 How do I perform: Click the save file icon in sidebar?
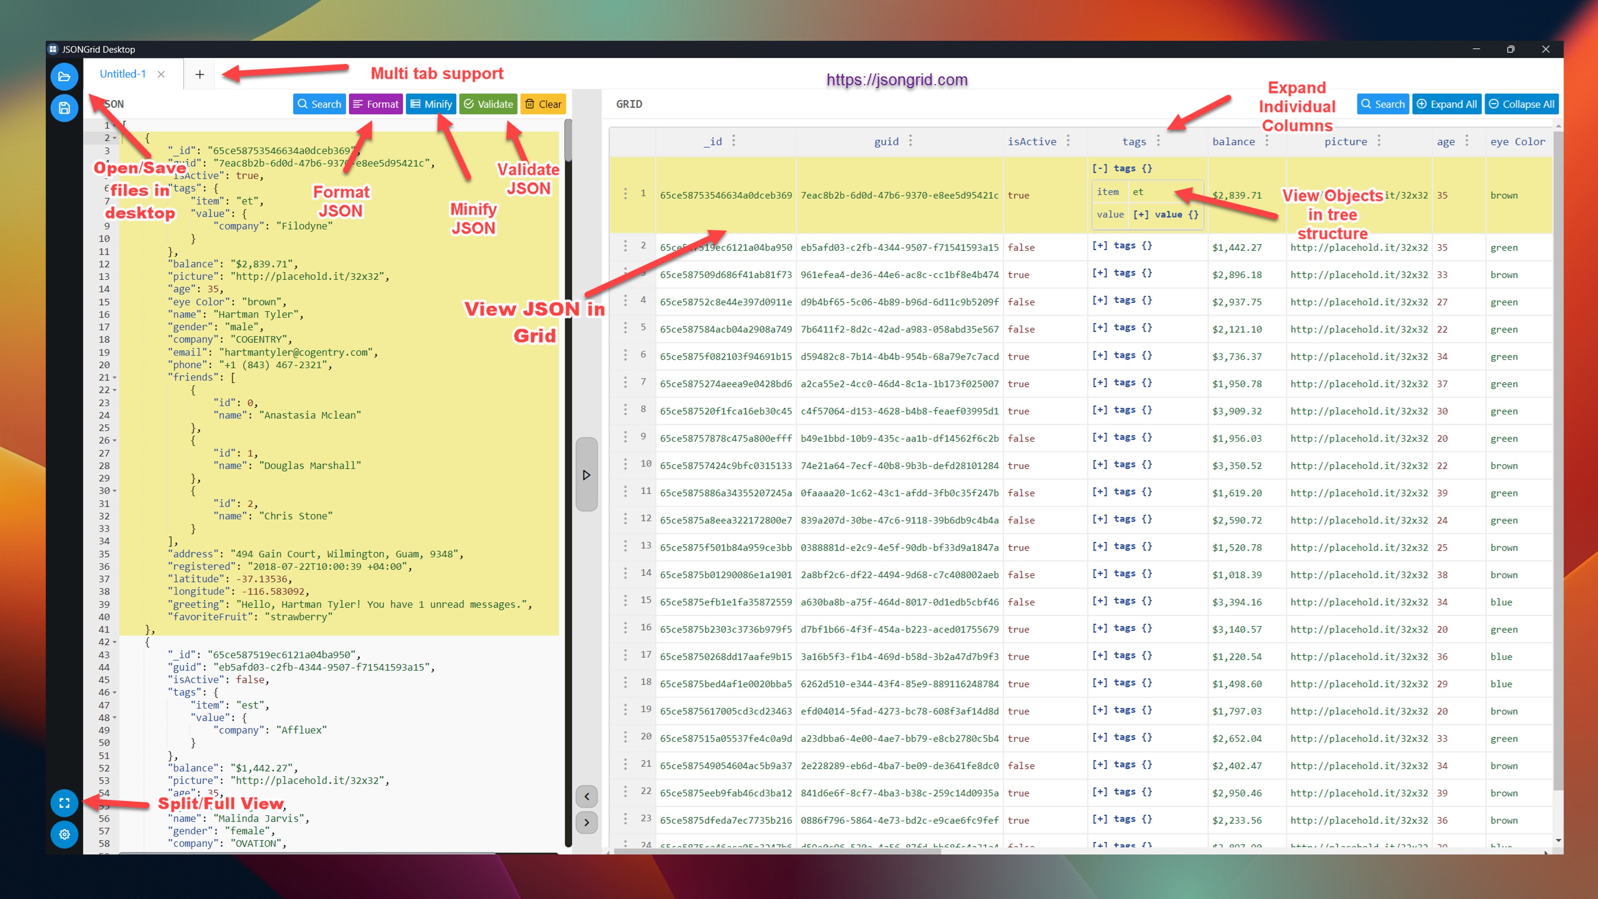(x=64, y=109)
